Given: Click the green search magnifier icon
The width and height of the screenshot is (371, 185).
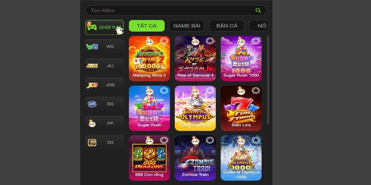Looking at the screenshot, I should [x=258, y=10].
